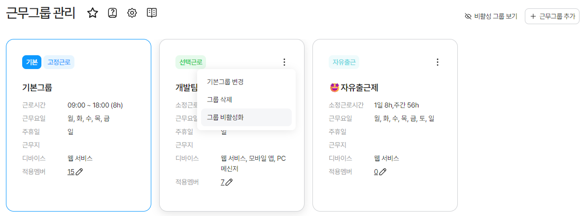Select 그룹 비활성화 menu option
The height and width of the screenshot is (216, 582).
pyautogui.click(x=225, y=117)
